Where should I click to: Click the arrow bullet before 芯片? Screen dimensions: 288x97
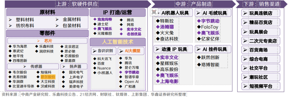[39, 41]
